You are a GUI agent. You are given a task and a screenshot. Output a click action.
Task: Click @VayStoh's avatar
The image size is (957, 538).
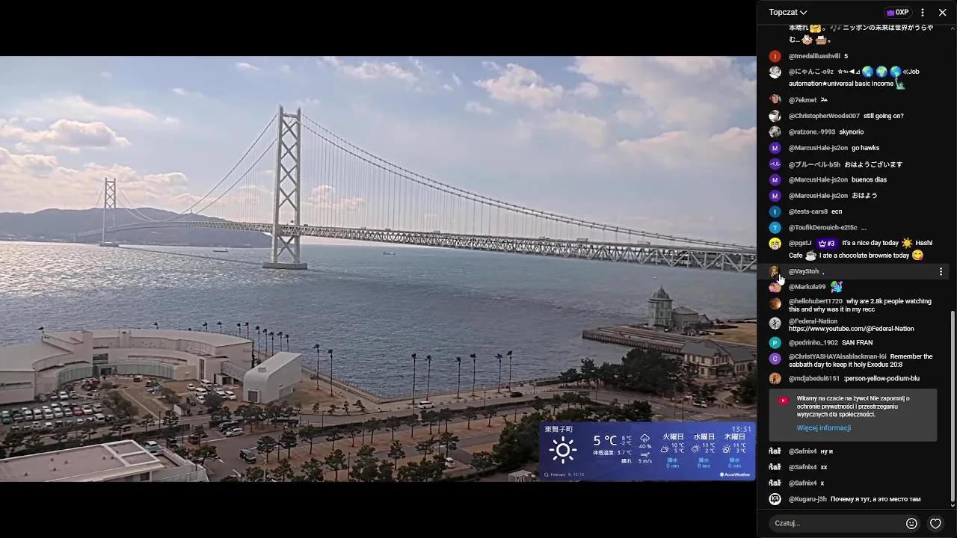(x=775, y=272)
